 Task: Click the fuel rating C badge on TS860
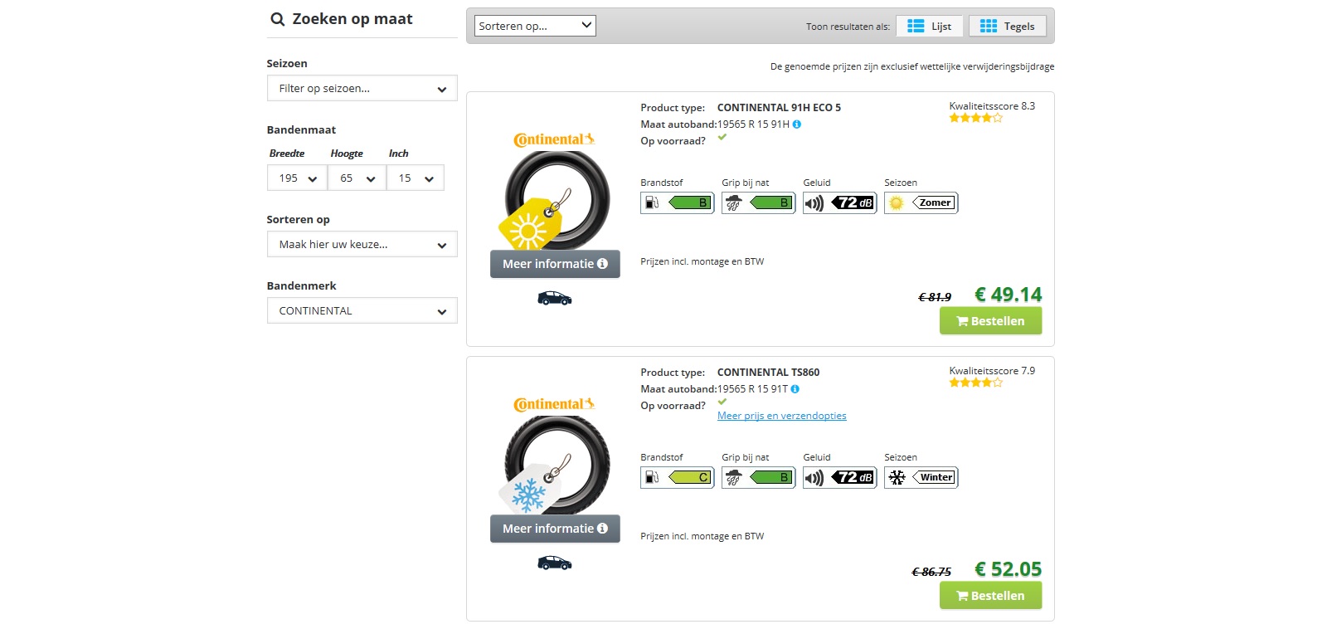click(x=689, y=477)
